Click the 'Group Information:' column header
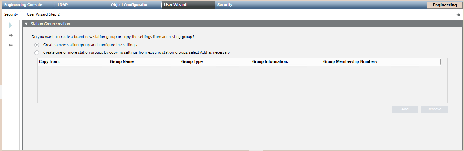The image size is (464, 151). click(x=270, y=62)
